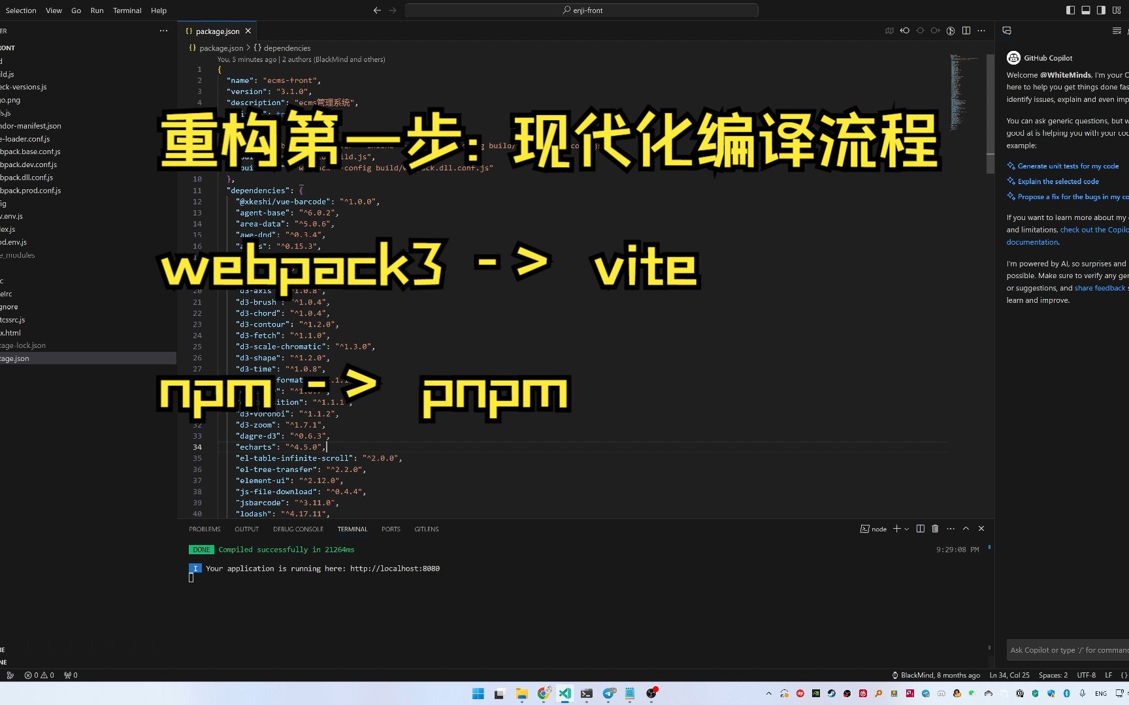Click the Copilot chat panel icon

(x=1007, y=31)
